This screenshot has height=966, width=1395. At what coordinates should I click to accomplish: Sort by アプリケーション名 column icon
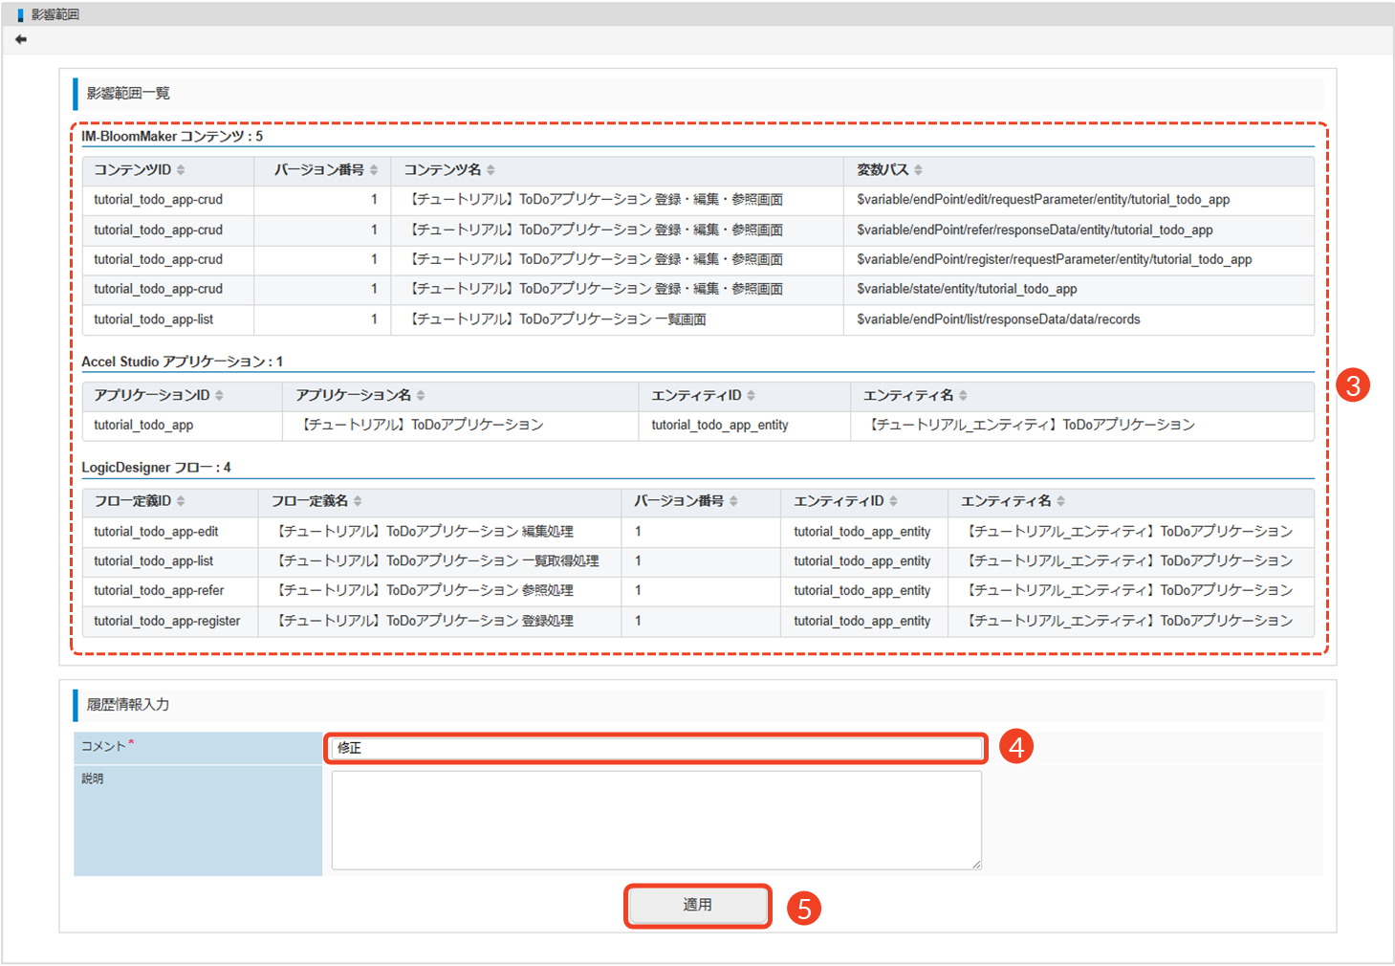(x=421, y=396)
